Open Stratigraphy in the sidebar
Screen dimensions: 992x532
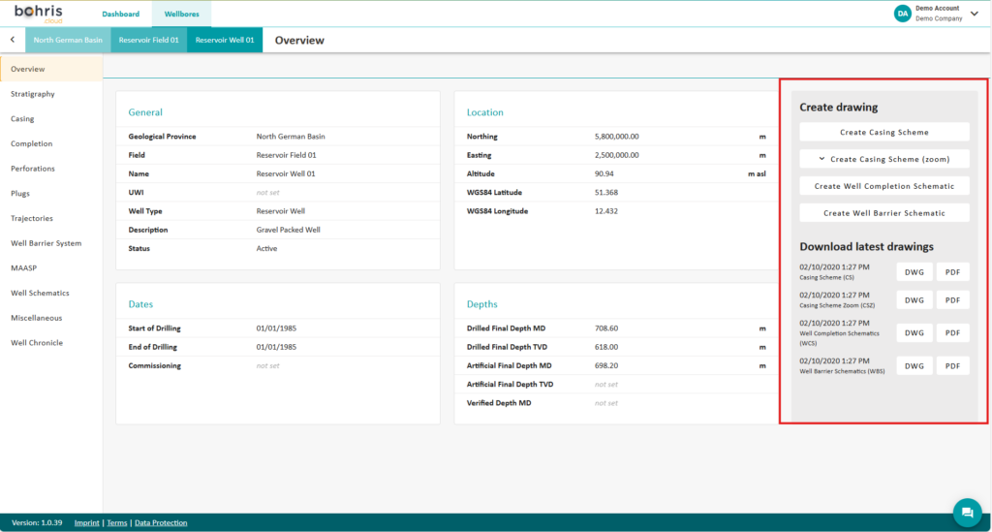[x=33, y=94]
